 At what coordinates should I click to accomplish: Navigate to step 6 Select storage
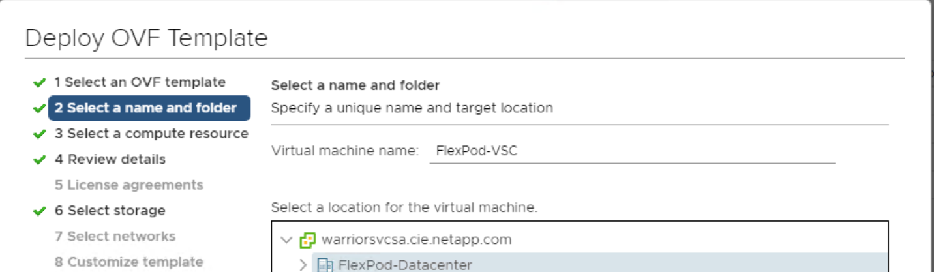click(110, 211)
